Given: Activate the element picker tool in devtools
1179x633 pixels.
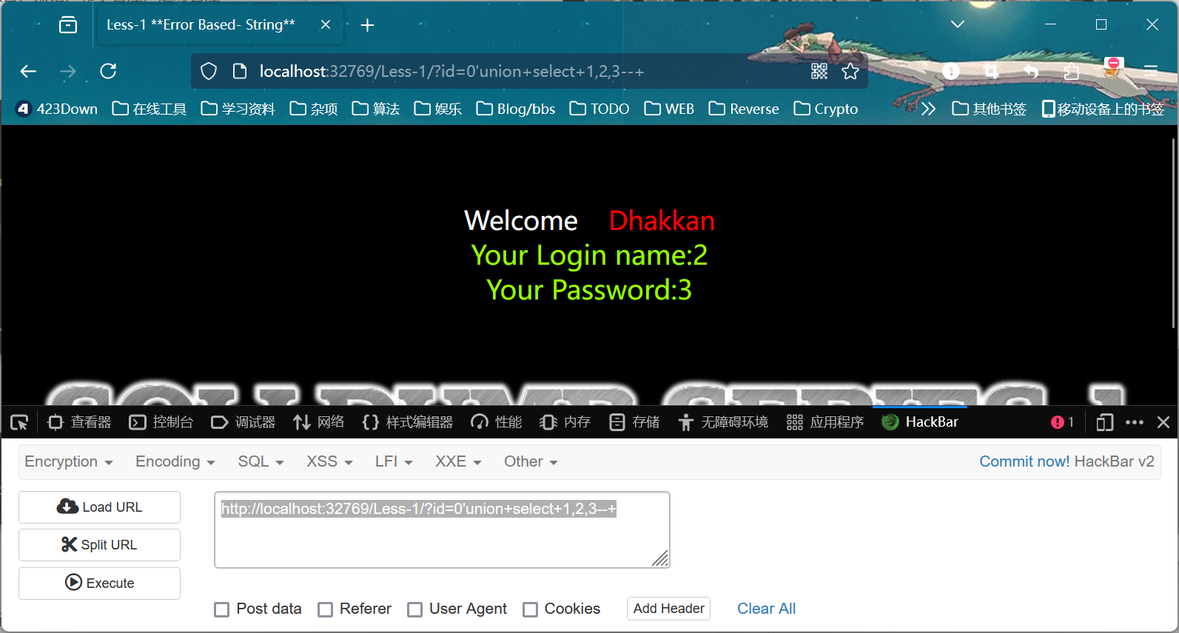Looking at the screenshot, I should [x=19, y=422].
